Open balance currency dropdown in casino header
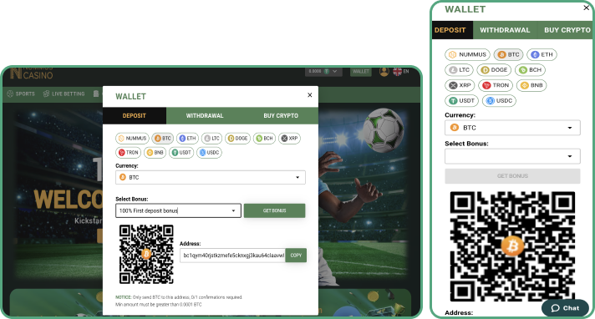The height and width of the screenshot is (319, 595). point(323,71)
